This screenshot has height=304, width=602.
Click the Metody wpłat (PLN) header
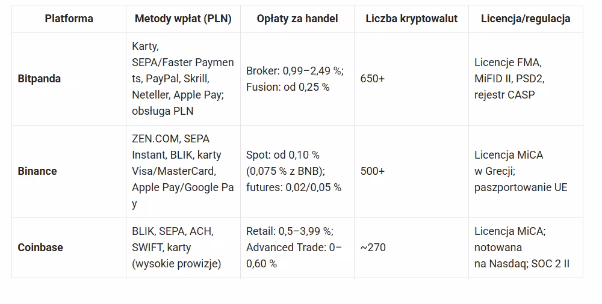[183, 19]
